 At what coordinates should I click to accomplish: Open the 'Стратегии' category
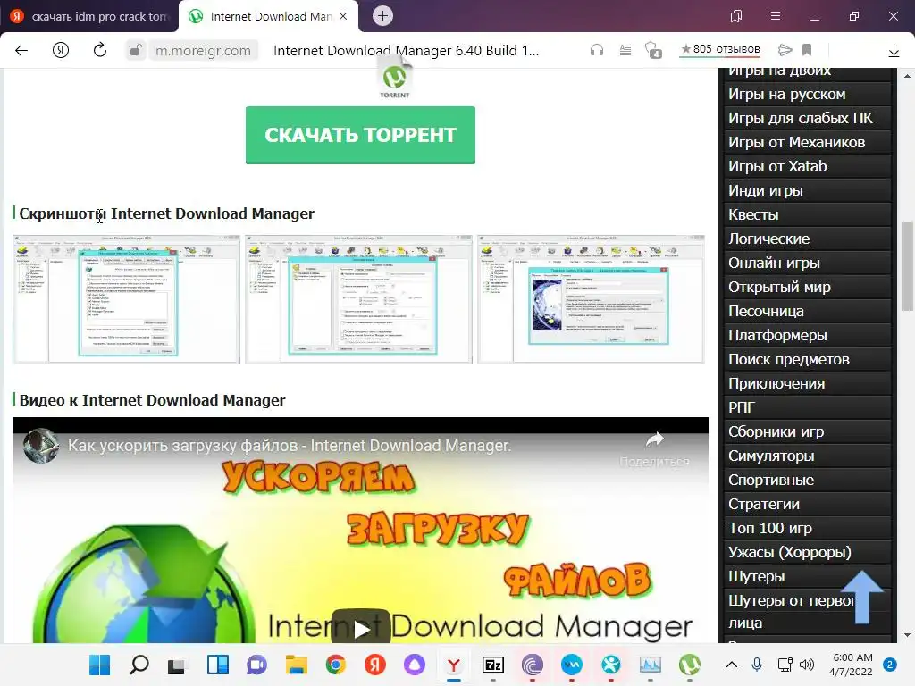(x=807, y=504)
